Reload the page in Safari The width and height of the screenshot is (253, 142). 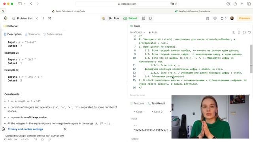click(176, 4)
